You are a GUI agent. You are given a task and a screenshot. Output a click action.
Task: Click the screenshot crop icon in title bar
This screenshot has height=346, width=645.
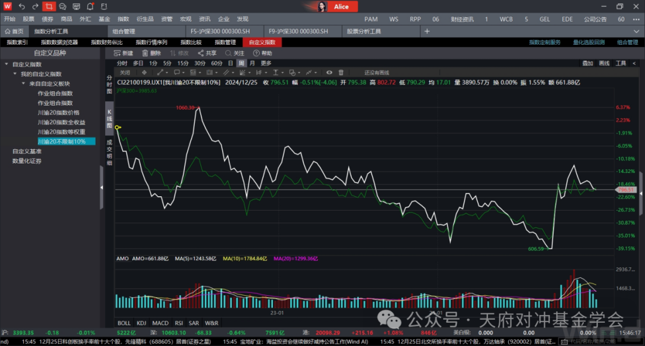[x=49, y=7]
